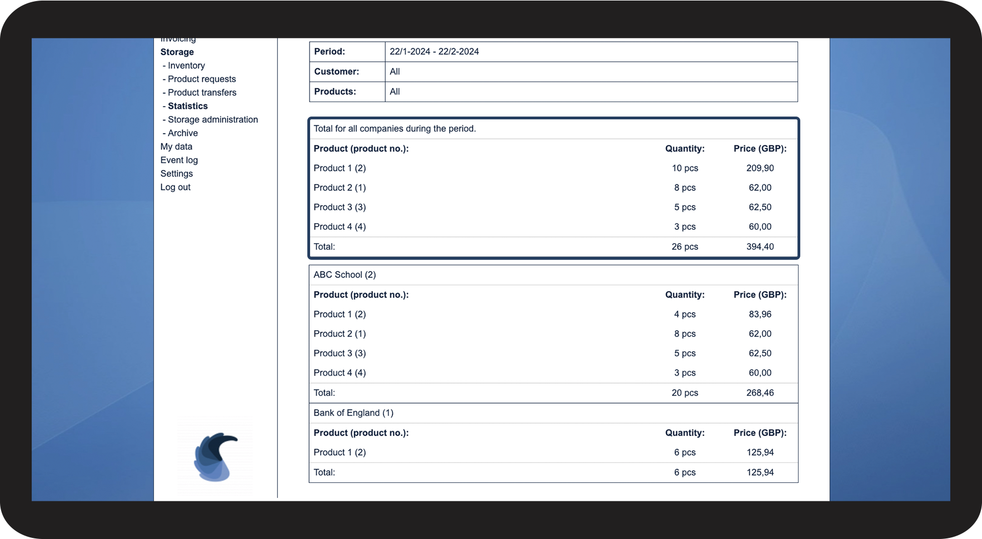Select the Bank of England (1) header
This screenshot has width=982, height=539.
tap(353, 413)
